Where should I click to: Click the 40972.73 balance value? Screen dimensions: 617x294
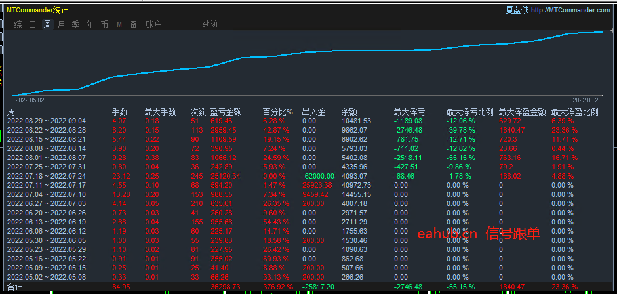pyautogui.click(x=356, y=185)
